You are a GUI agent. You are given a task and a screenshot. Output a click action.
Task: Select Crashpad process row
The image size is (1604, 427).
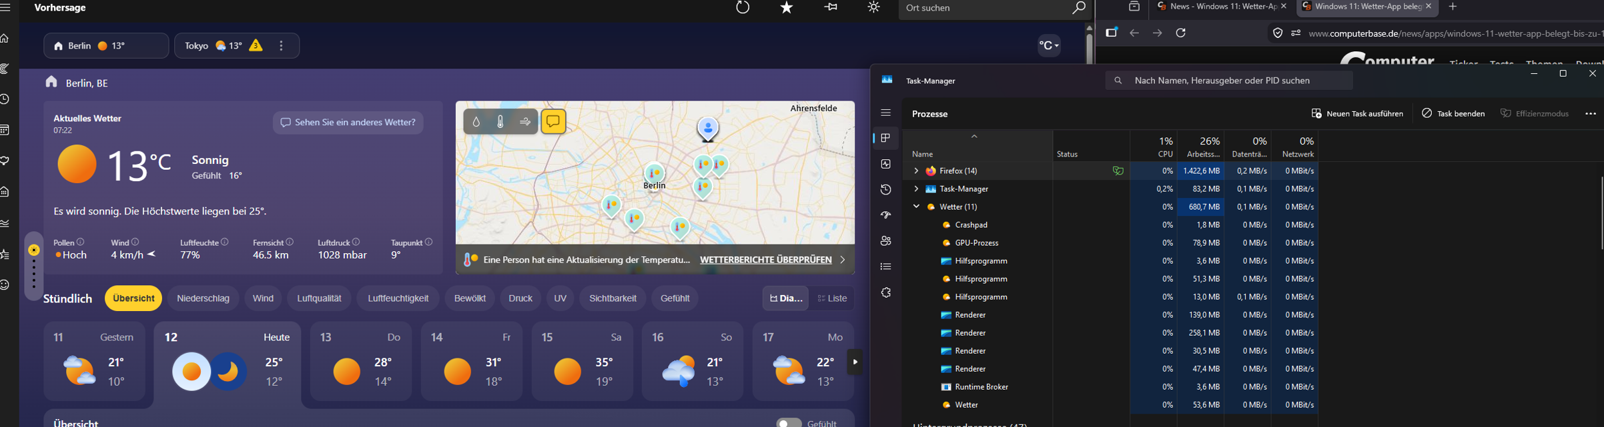(1110, 225)
